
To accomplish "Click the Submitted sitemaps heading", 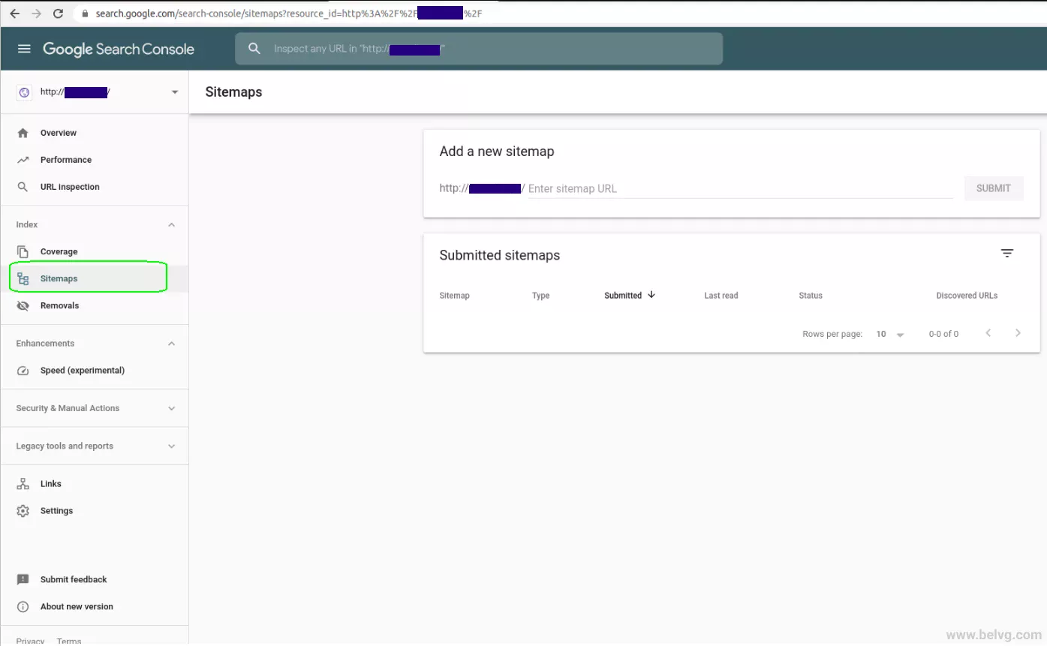I will coord(500,255).
